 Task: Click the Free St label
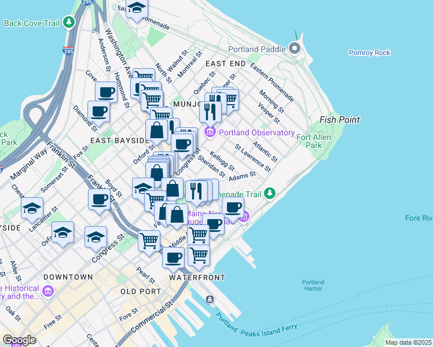(x=53, y=322)
